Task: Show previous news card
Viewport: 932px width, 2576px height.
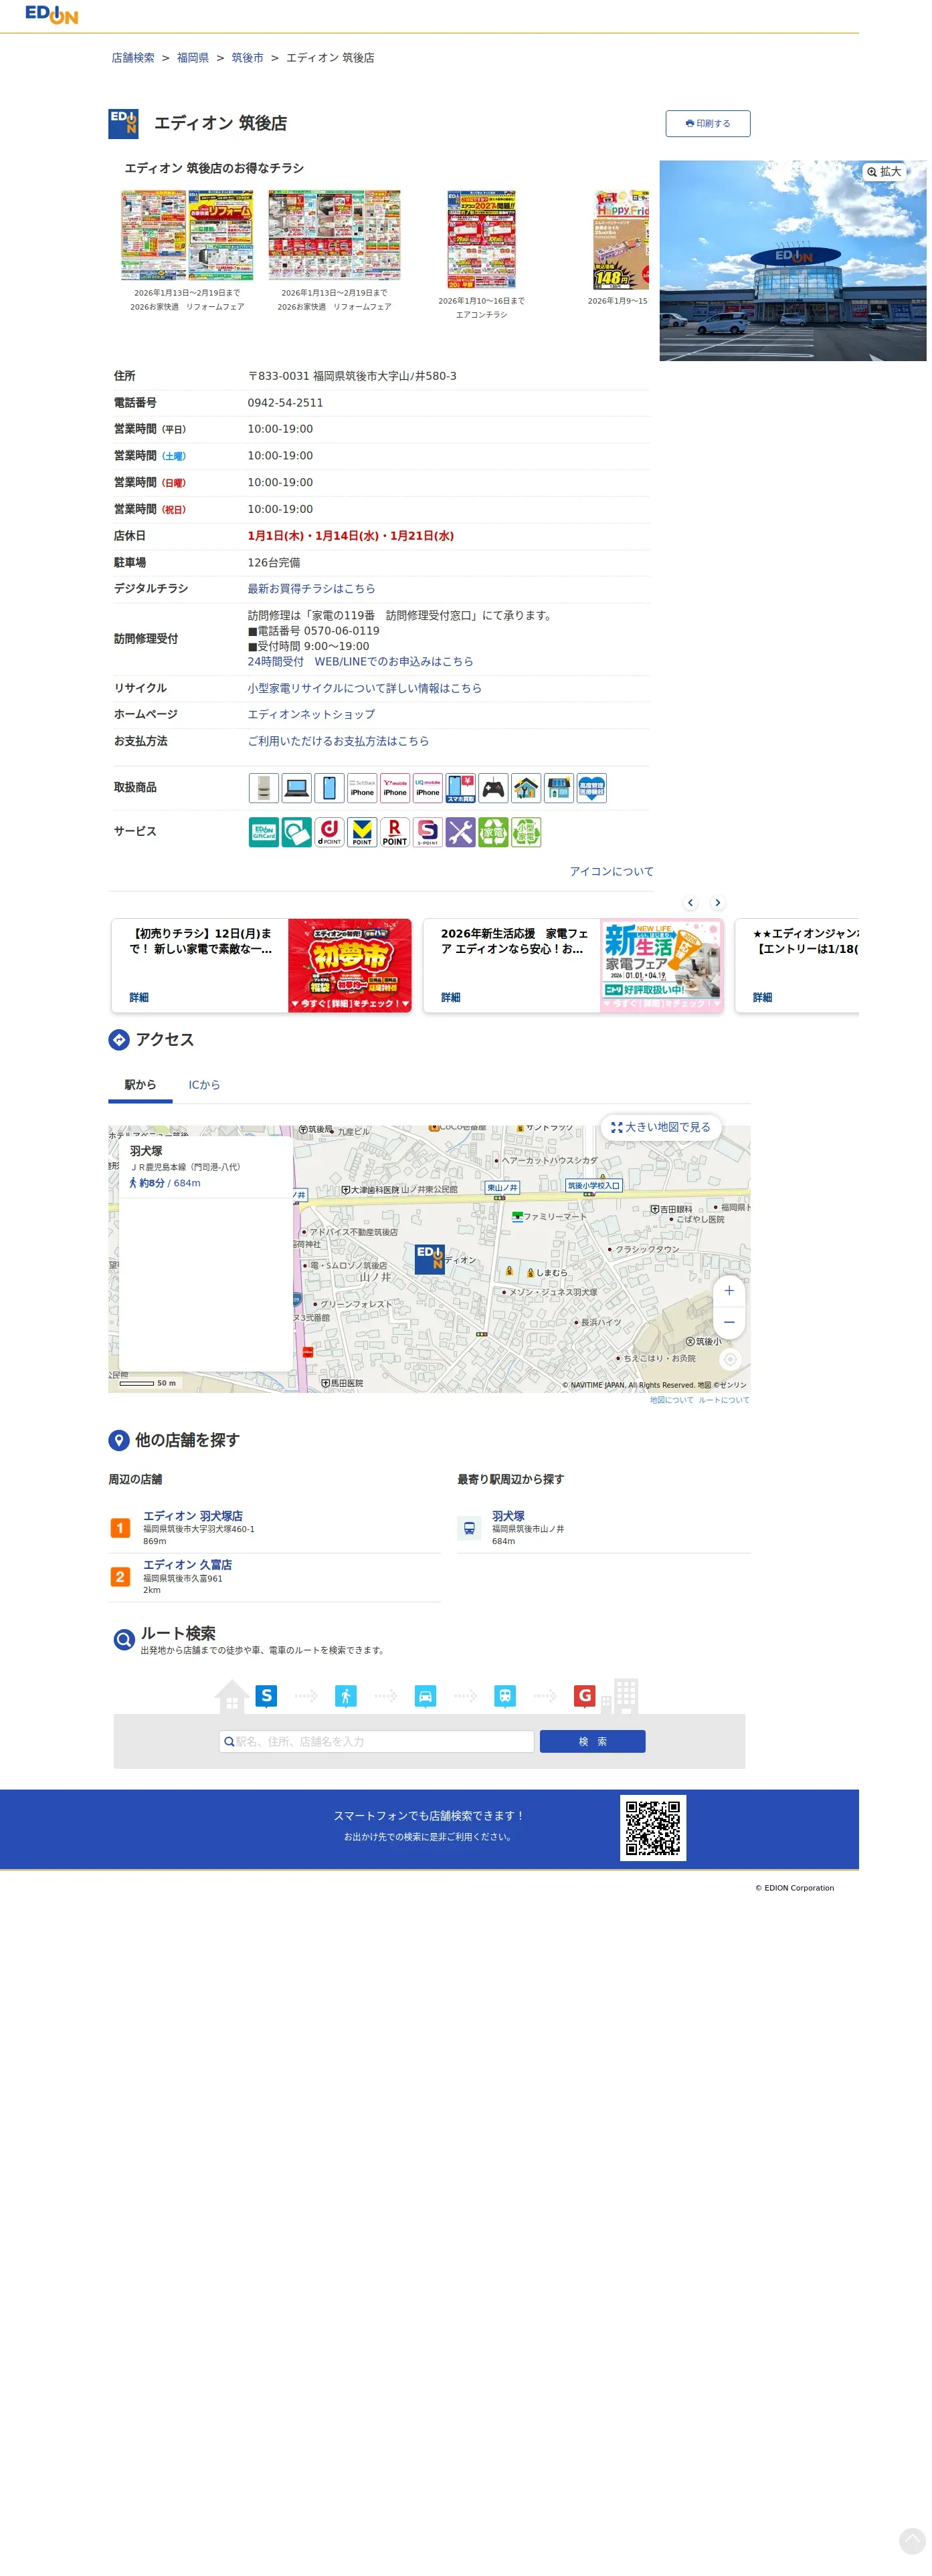Action: click(690, 903)
